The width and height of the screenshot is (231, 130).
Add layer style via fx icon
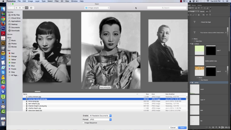coord(210,127)
